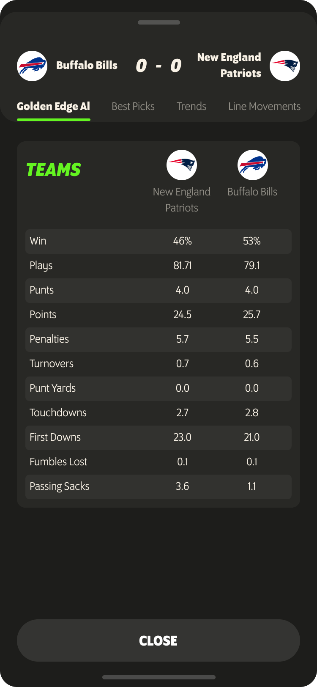Select the Golden Edge AI tab
Image resolution: width=317 pixels, height=687 pixels.
click(x=54, y=107)
